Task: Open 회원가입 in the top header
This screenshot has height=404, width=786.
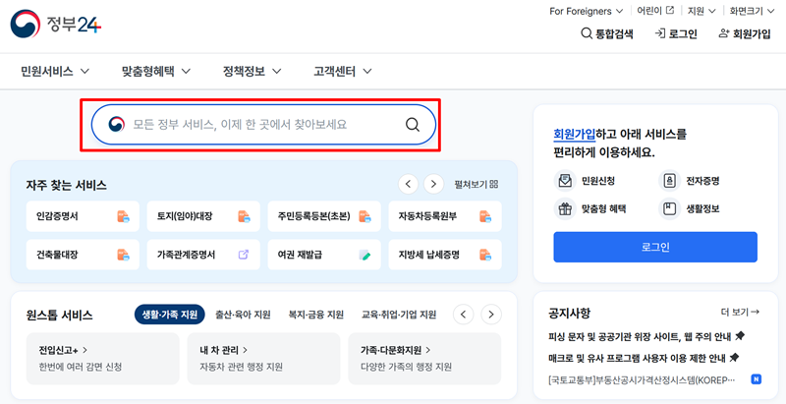Action: 745,34
